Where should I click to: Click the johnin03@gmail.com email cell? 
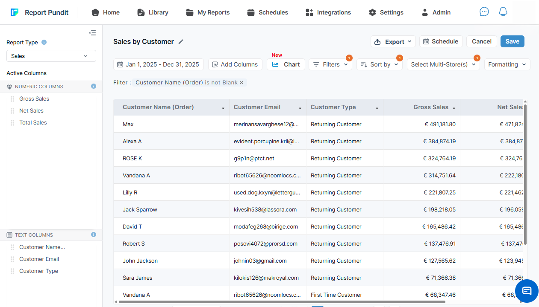268,261
